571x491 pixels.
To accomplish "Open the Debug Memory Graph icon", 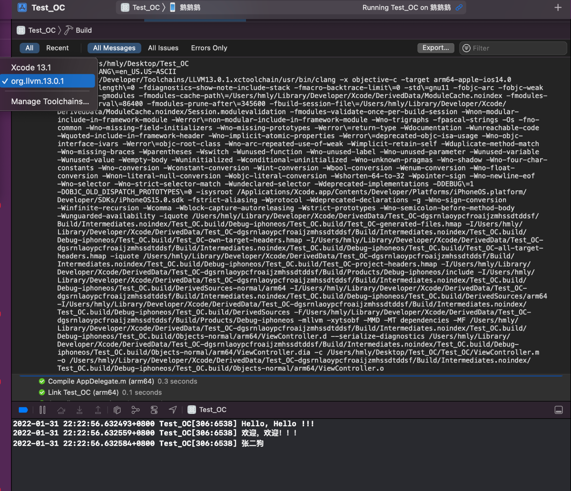I will pyautogui.click(x=136, y=410).
